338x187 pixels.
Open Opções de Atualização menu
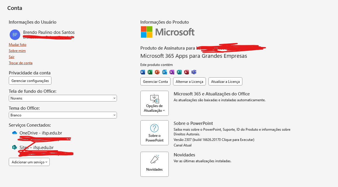click(155, 103)
